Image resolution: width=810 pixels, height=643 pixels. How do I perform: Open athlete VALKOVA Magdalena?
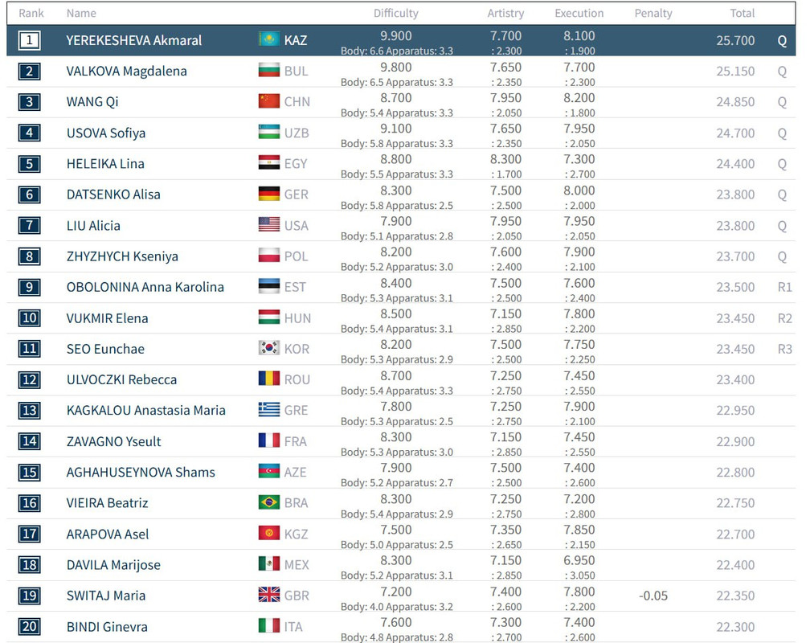click(x=127, y=72)
